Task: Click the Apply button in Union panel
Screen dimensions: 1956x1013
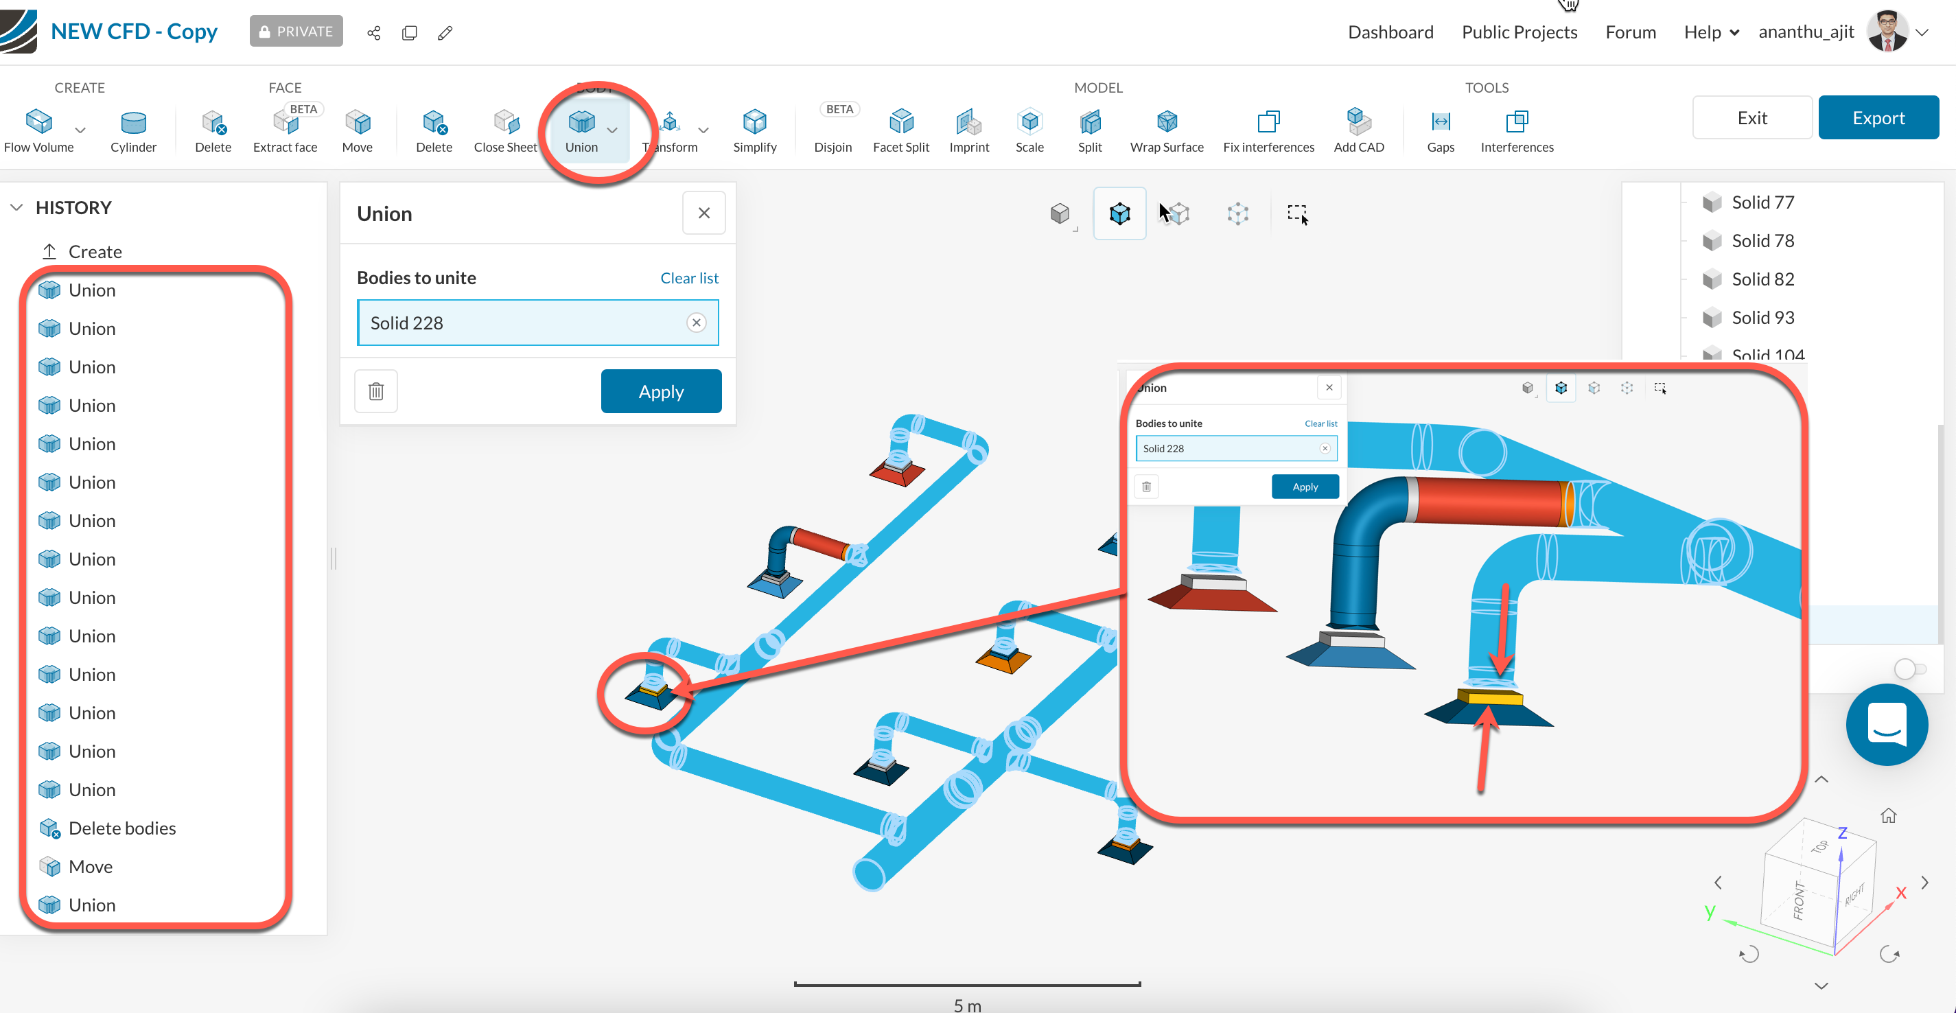Action: 661,391
